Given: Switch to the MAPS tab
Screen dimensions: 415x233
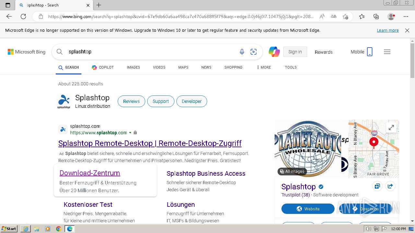Looking at the screenshot, I should (x=183, y=67).
